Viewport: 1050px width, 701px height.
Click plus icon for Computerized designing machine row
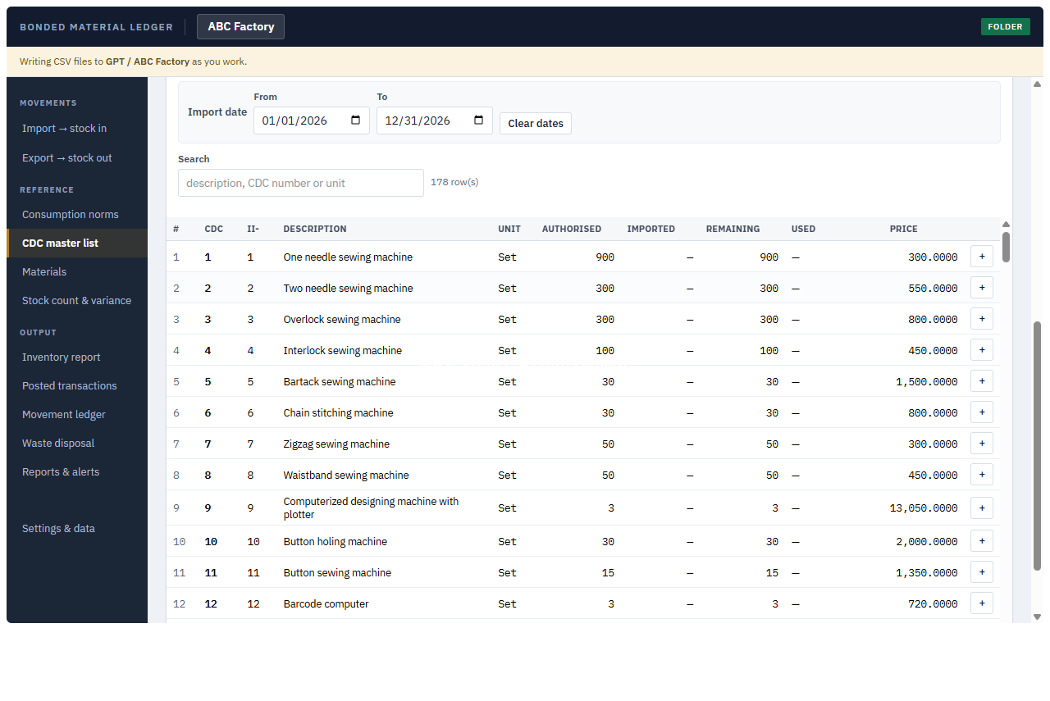click(x=982, y=508)
